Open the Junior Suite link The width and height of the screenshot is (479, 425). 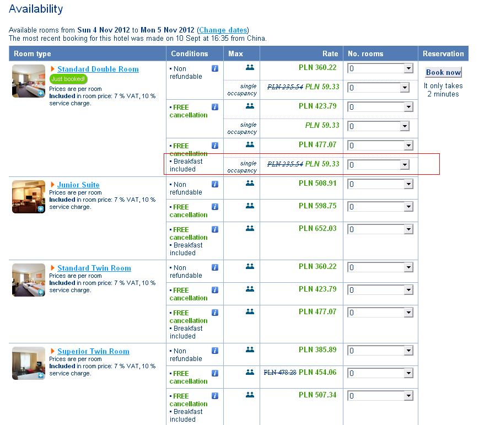click(x=78, y=185)
